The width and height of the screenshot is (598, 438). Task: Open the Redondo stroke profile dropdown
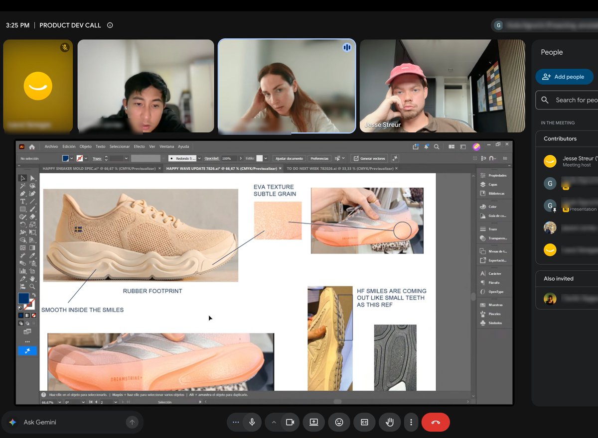(185, 158)
